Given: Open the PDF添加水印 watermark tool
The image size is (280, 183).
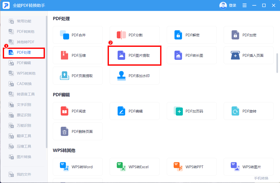Looking at the screenshot, I should [x=134, y=76].
